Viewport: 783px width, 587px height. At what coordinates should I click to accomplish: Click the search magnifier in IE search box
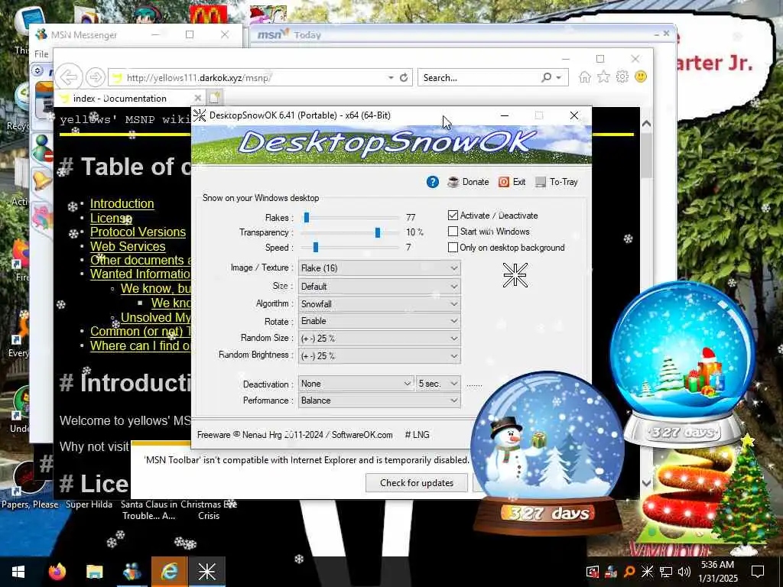(546, 77)
